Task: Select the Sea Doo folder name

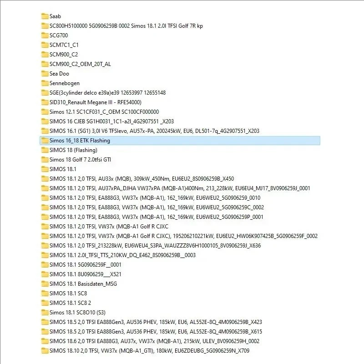Action: tap(59, 74)
